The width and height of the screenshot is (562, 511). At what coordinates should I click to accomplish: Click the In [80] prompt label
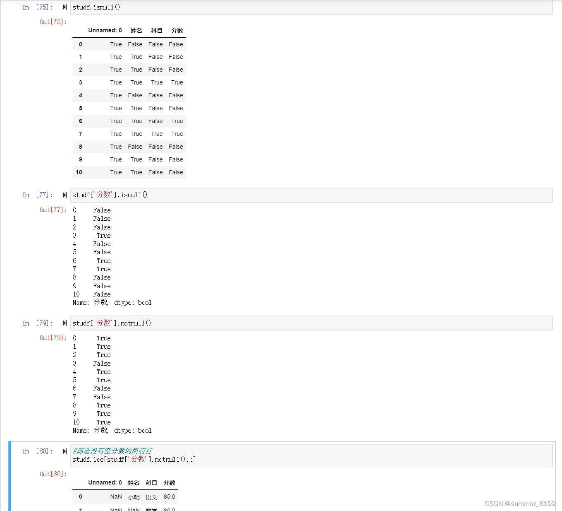38,451
